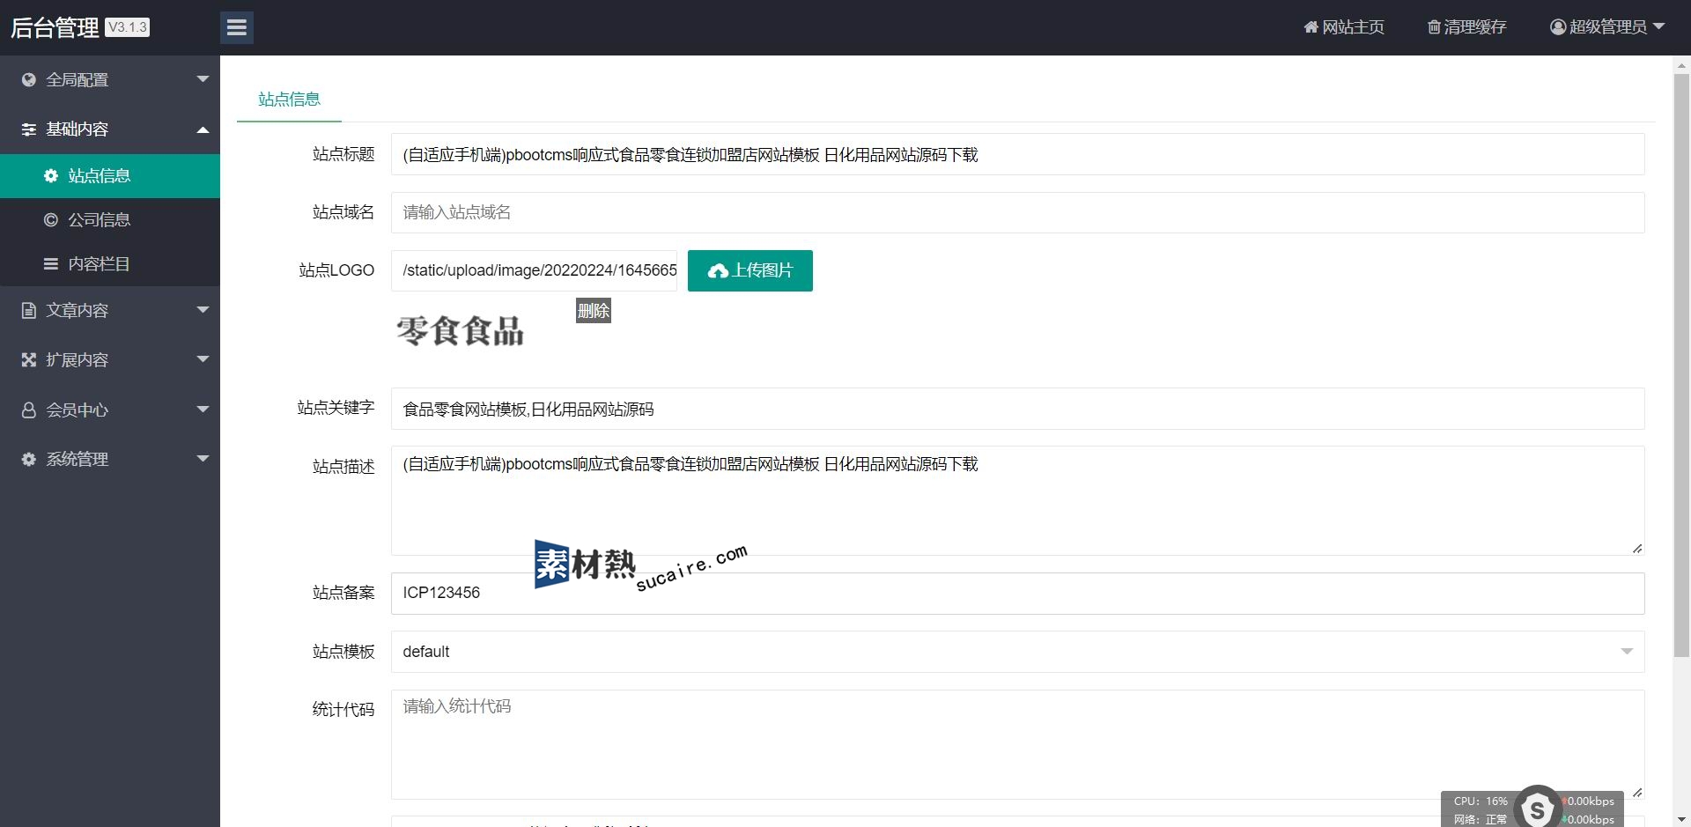The height and width of the screenshot is (827, 1691).
Task: Click the globe icon beside 全局配置
Action: pos(29,80)
